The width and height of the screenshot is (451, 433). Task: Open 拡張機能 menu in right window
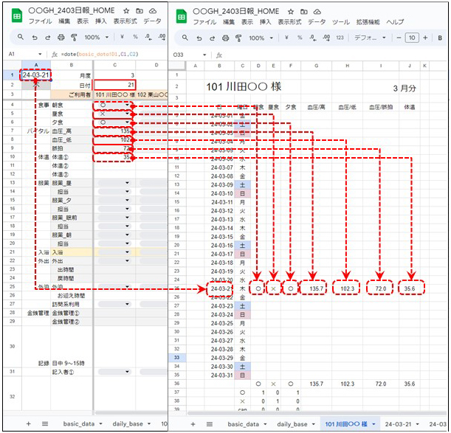pyautogui.click(x=368, y=22)
